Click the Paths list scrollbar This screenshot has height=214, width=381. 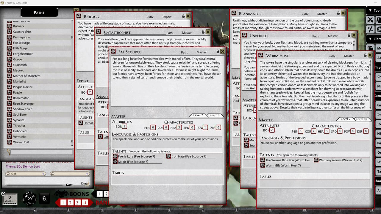72,83
